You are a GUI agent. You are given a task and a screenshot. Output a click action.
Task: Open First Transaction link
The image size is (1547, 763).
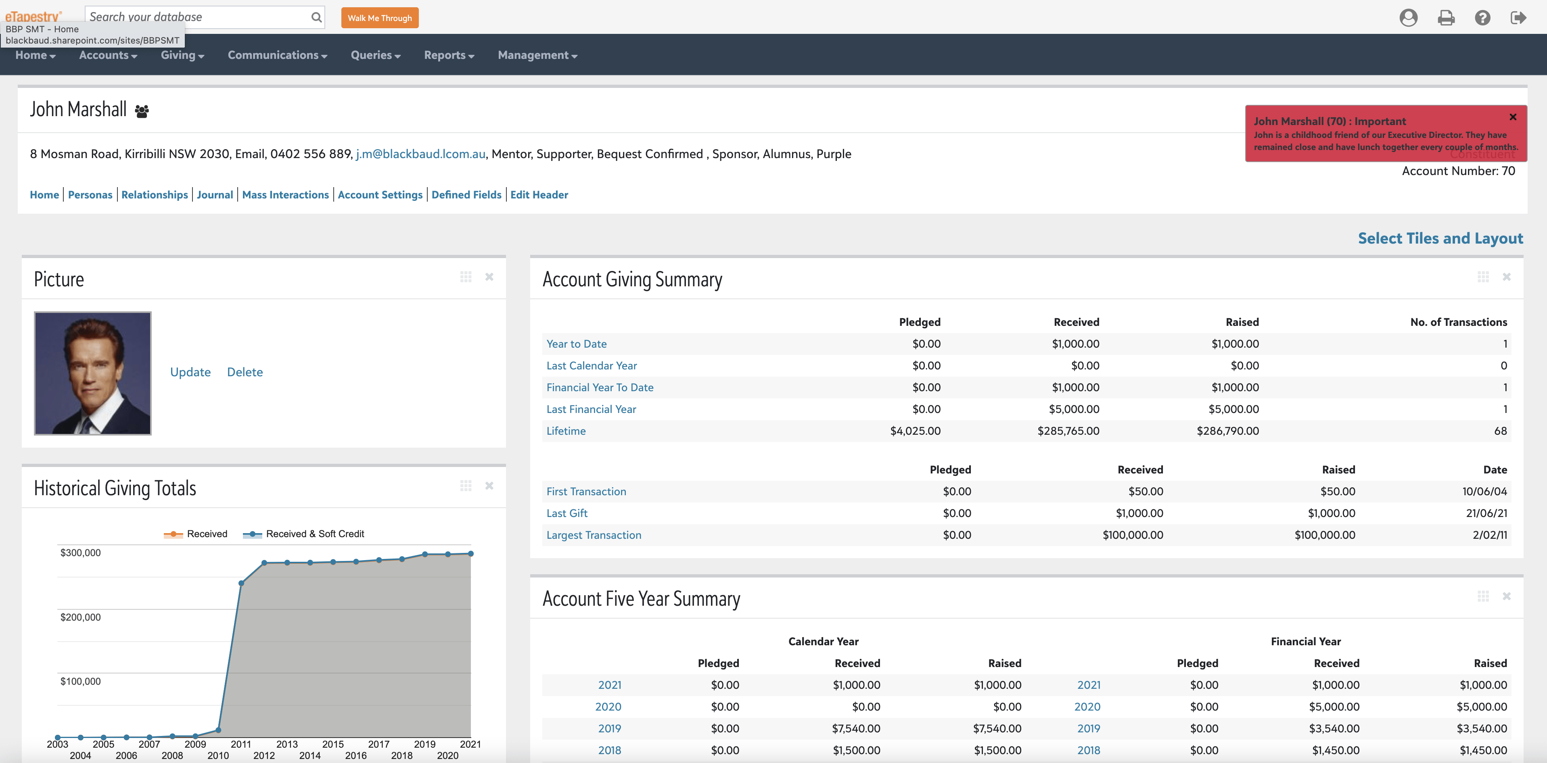coord(586,491)
